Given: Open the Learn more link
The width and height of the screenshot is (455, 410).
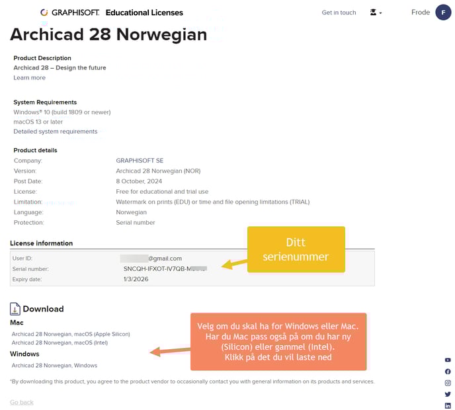Looking at the screenshot, I should click(x=29, y=78).
